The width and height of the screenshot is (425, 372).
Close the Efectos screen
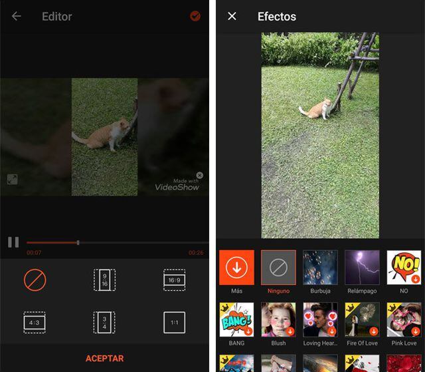coord(232,16)
